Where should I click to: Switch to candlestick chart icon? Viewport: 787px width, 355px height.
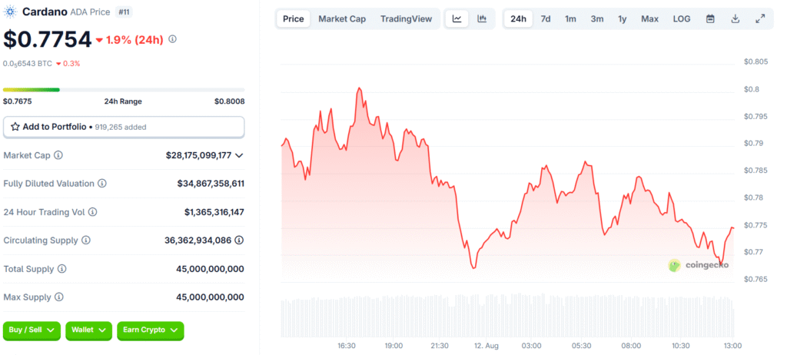tap(482, 18)
